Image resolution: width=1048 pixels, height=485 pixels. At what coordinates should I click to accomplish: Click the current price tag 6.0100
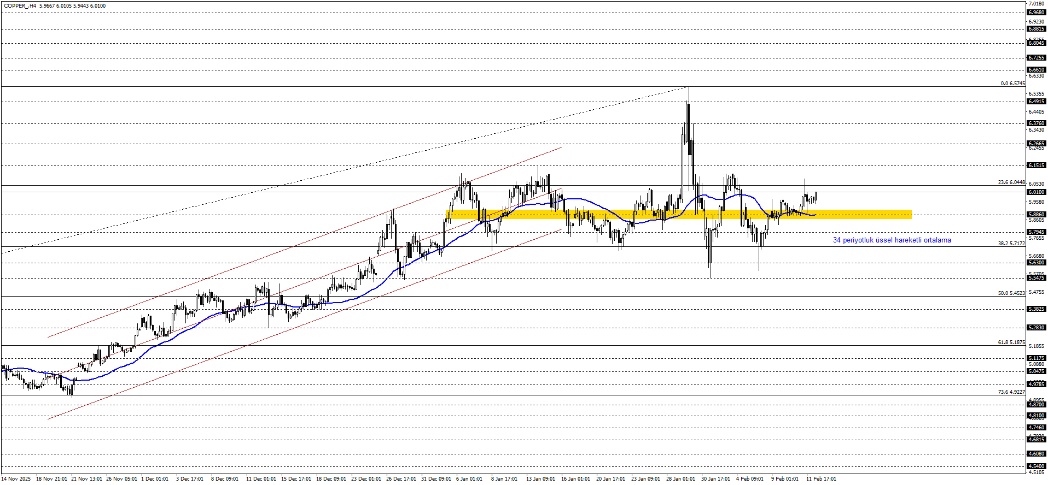coord(1037,192)
